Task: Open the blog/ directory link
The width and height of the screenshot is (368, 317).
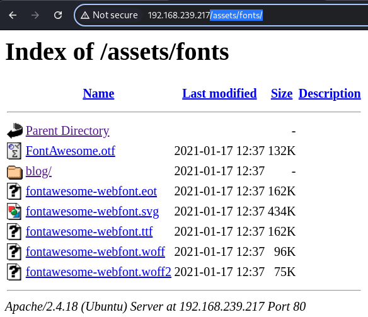Action: tap(38, 171)
